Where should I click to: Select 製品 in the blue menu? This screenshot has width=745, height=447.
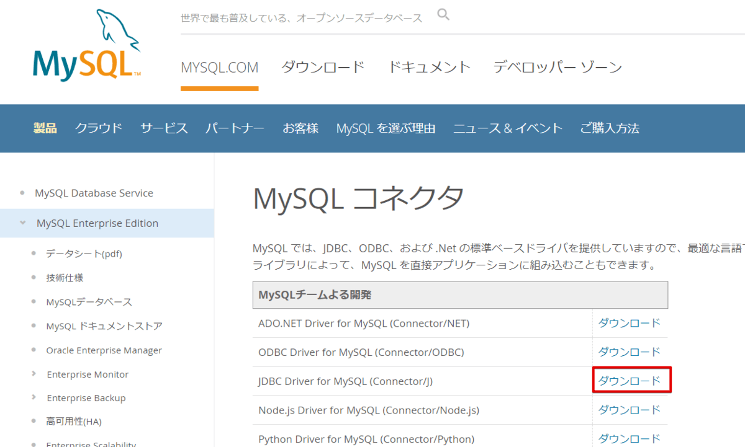[45, 128]
